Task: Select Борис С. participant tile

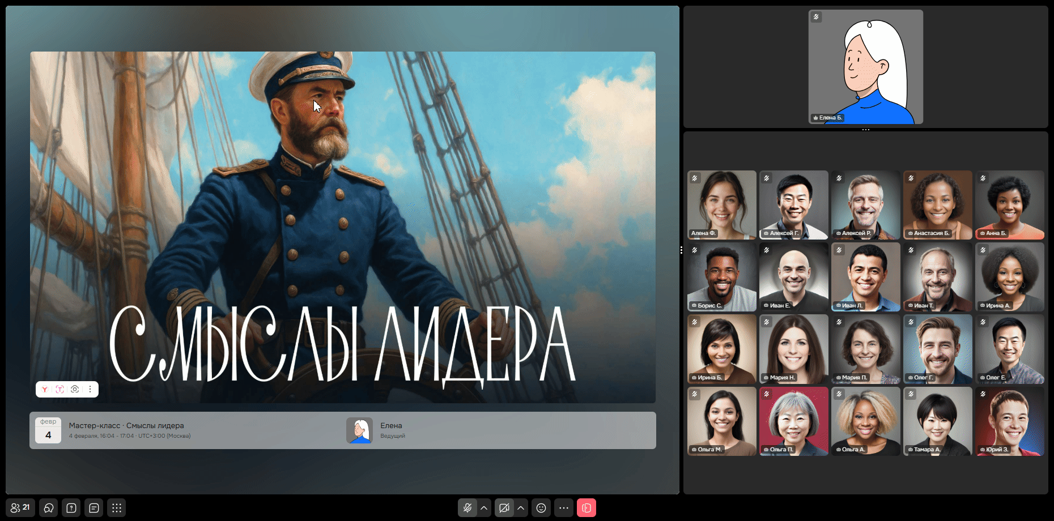Action: point(722,277)
